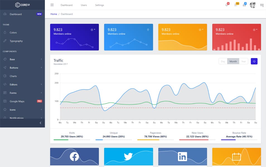
Task: Open the Settings menu
Action: pos(99,5)
